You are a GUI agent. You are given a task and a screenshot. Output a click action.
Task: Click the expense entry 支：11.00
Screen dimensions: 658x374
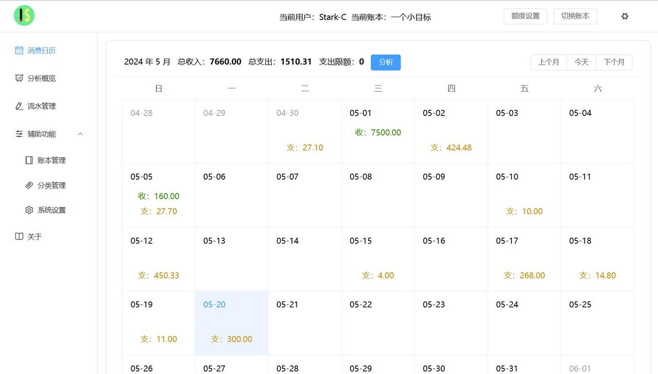pyautogui.click(x=159, y=339)
